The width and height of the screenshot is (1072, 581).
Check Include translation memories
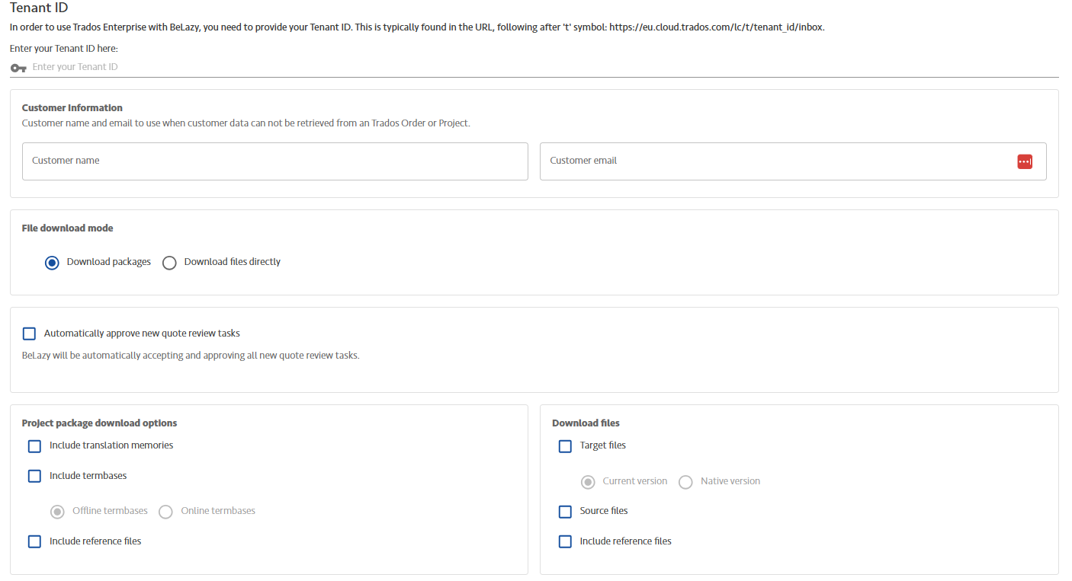(x=34, y=446)
